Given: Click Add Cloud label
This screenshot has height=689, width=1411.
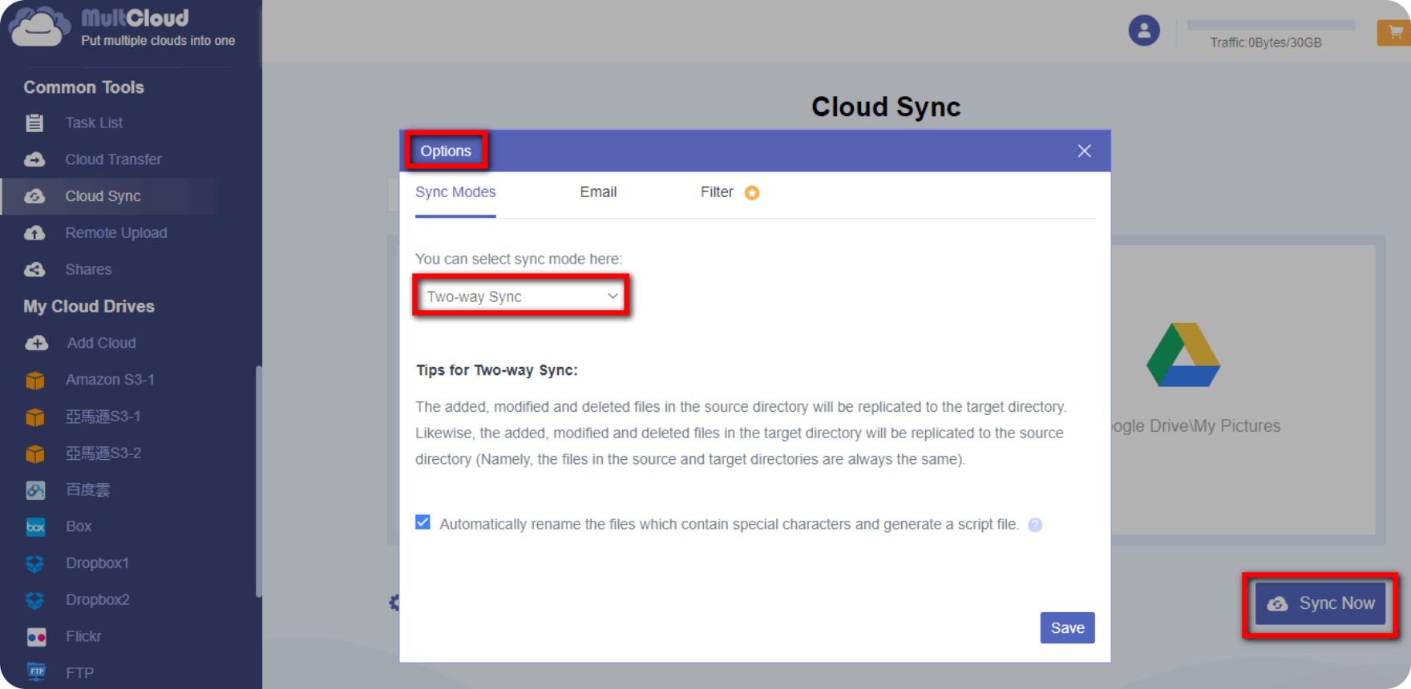Looking at the screenshot, I should point(101,343).
